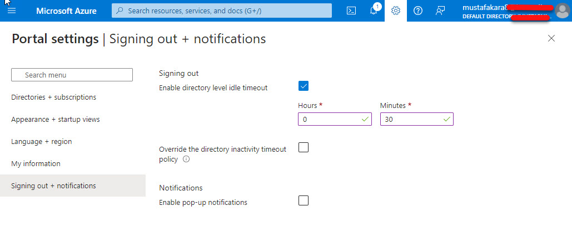Go to Language + region settings
The height and width of the screenshot is (237, 572).
tap(42, 142)
